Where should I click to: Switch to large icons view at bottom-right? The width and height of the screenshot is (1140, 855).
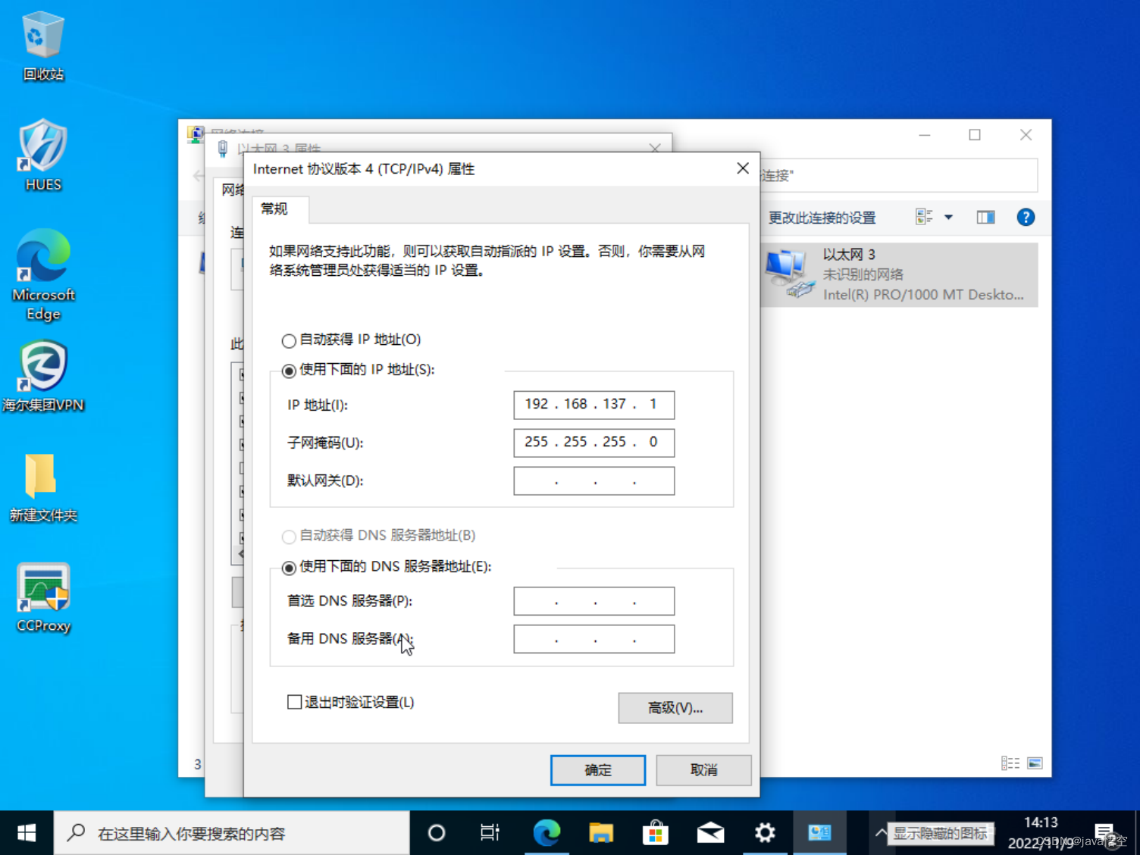1035,763
